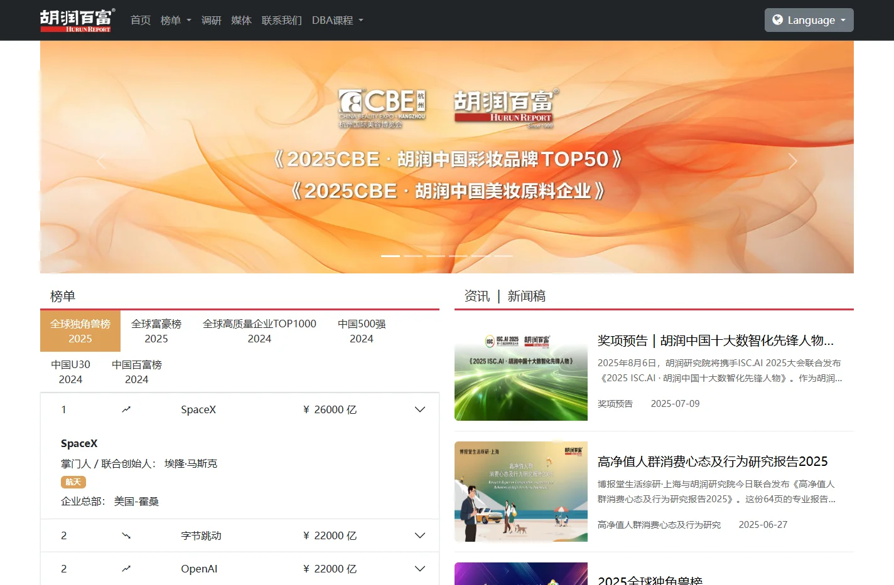
Task: Open article 奖项预告｜胡润中国十大数智化先锋人物
Action: point(716,340)
